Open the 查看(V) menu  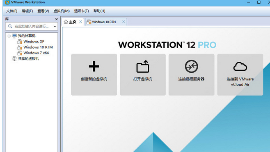[x=43, y=11]
